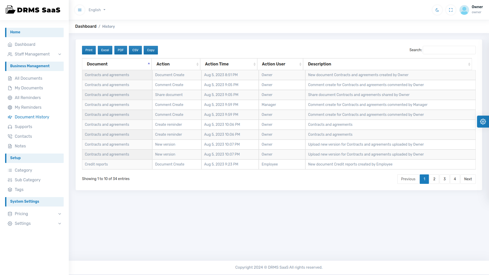
Task: Open the Document History sidebar icon
Action: click(10, 117)
